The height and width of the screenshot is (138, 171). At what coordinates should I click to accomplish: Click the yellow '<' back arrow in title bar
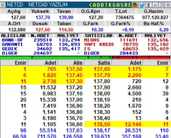point(91,5)
